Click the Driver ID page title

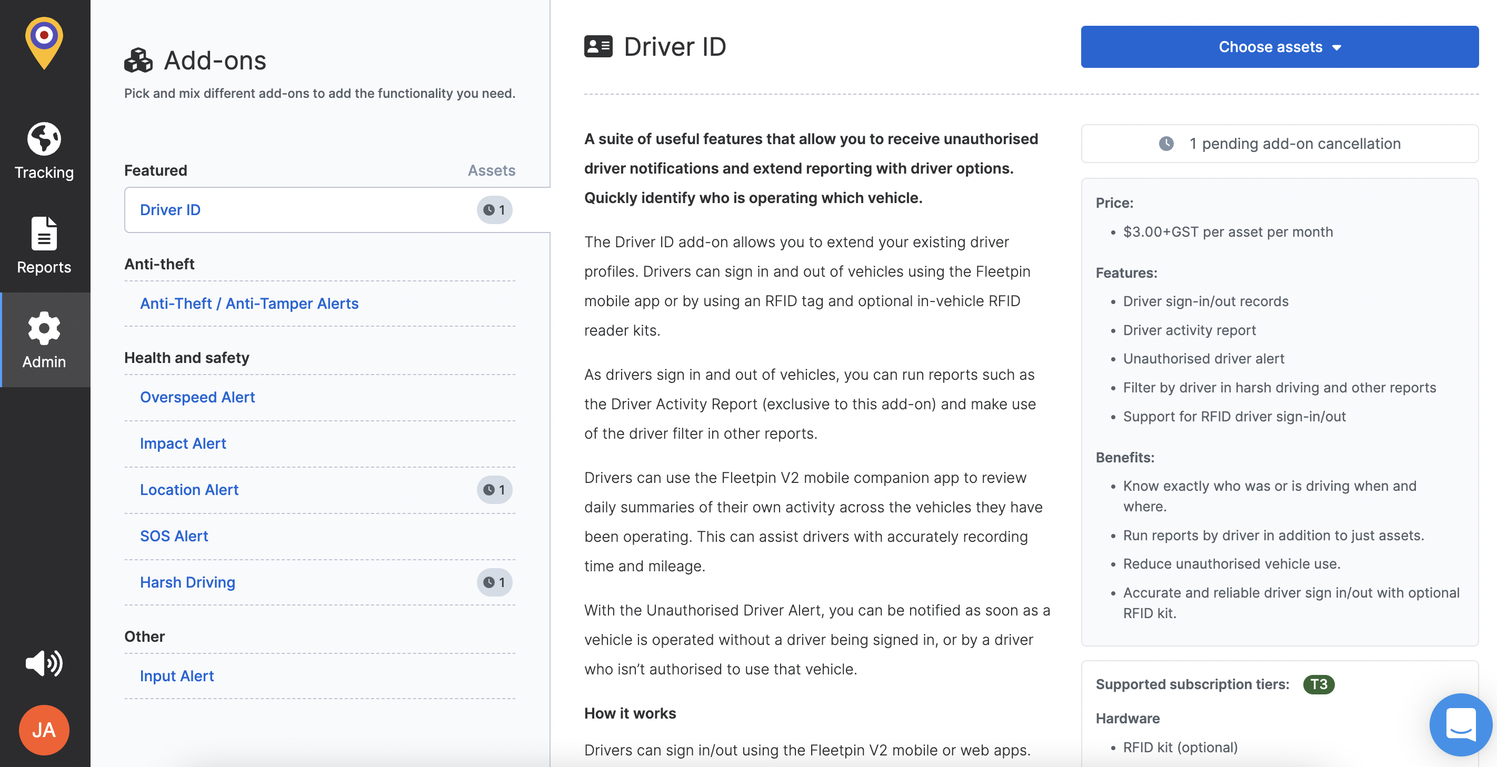675,46
